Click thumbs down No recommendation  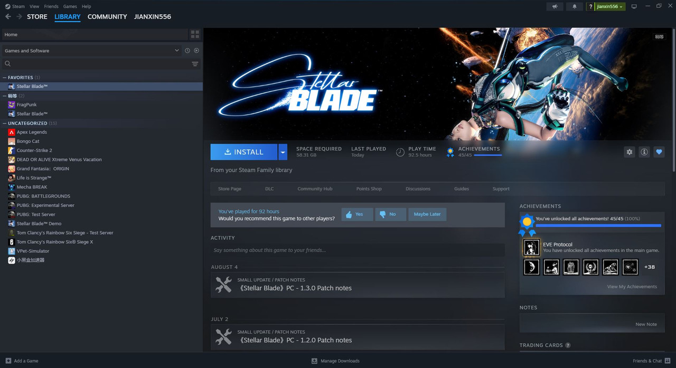[390, 214]
